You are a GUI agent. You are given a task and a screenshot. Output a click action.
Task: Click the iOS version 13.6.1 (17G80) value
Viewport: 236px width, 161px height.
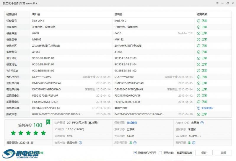pos(75,129)
